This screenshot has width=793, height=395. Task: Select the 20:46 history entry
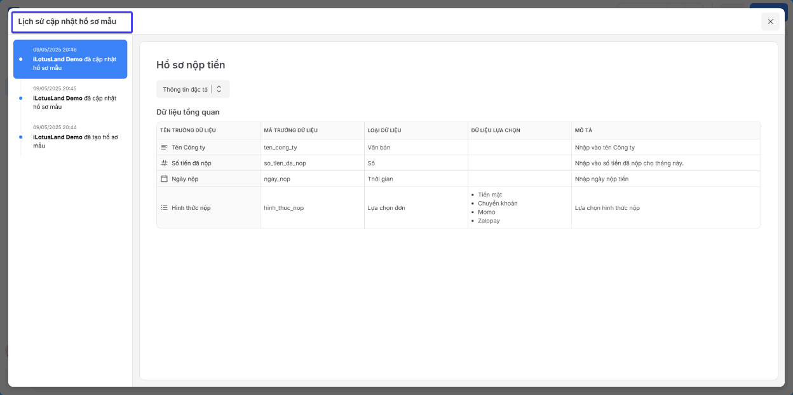(x=70, y=59)
